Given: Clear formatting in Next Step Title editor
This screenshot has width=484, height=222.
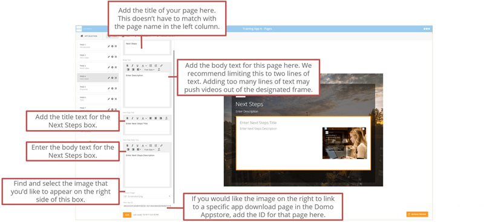Looking at the screenshot, I should pyautogui.click(x=166, y=118).
